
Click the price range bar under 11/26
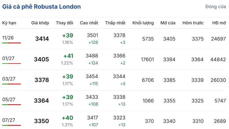tap(12, 43)
